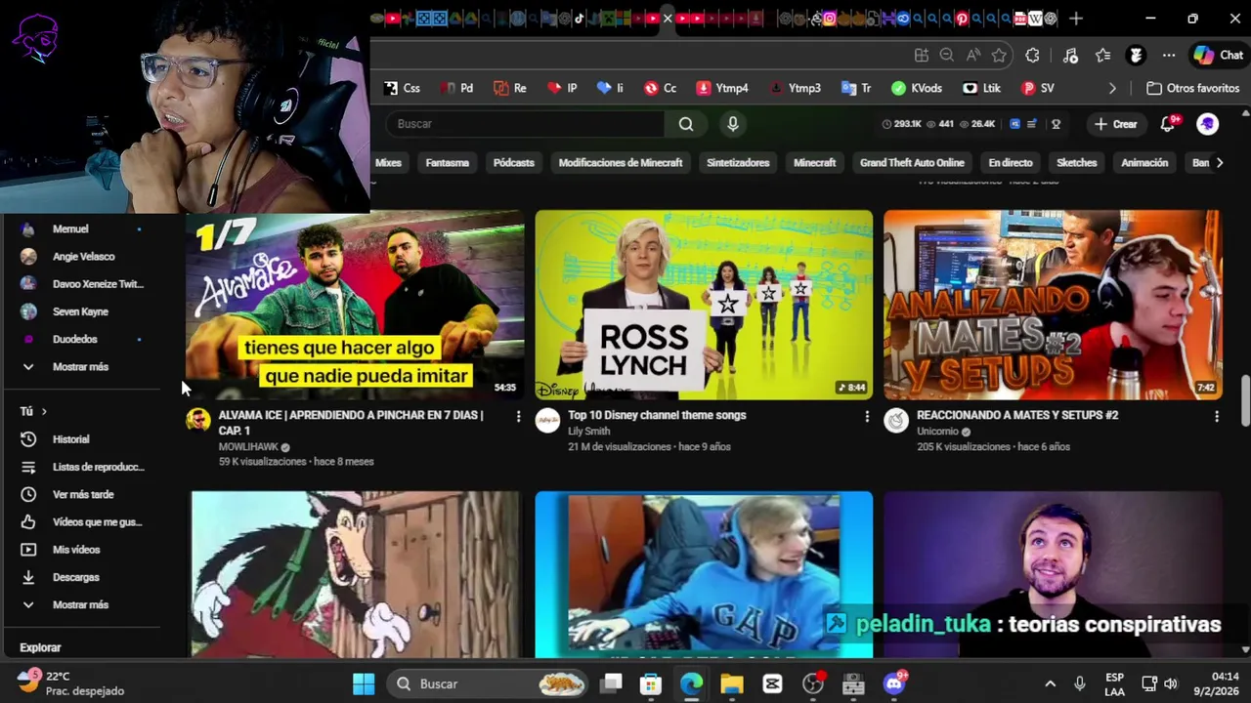
Task: Open the IP bookmark
Action: [562, 88]
